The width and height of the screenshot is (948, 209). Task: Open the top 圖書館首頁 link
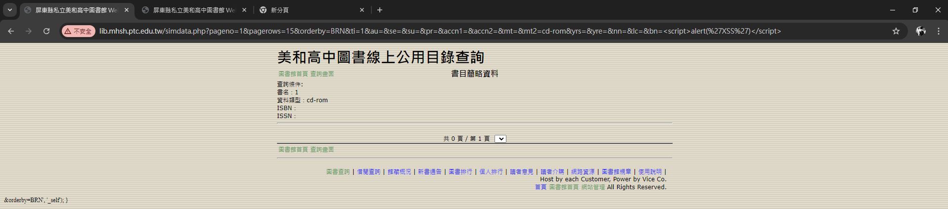(x=293, y=74)
